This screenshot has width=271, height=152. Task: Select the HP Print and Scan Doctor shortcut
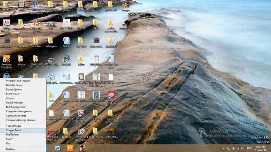[x=81, y=134]
